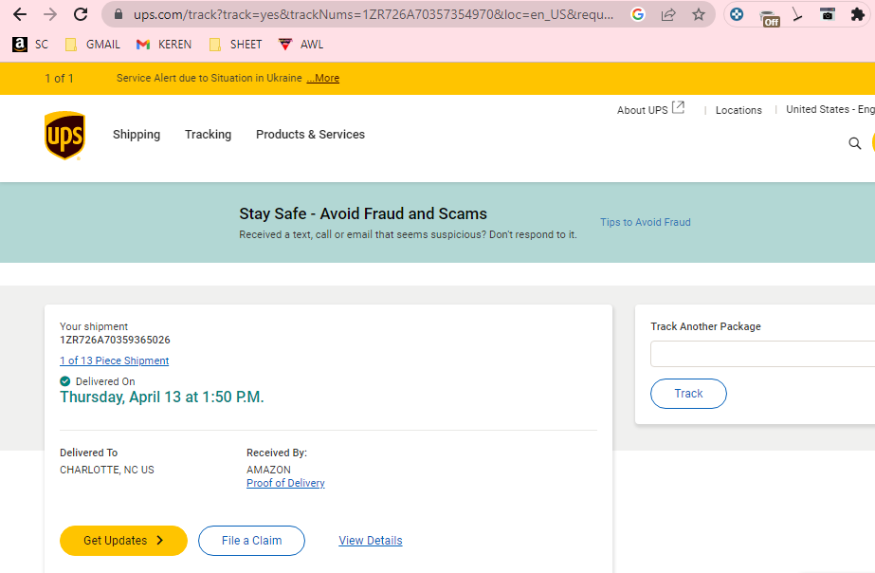The width and height of the screenshot is (875, 573).
Task: Click the browser address bar URL
Action: click(374, 14)
